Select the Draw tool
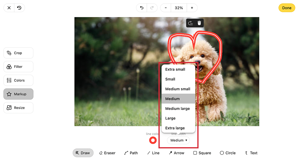The height and width of the screenshot is (160, 299). [83, 153]
